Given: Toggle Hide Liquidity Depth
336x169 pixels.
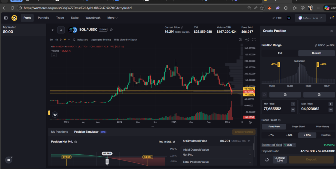Looking at the screenshot, I should coord(125,40).
